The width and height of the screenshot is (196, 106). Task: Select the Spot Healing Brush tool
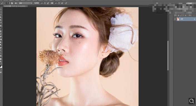click(1, 26)
